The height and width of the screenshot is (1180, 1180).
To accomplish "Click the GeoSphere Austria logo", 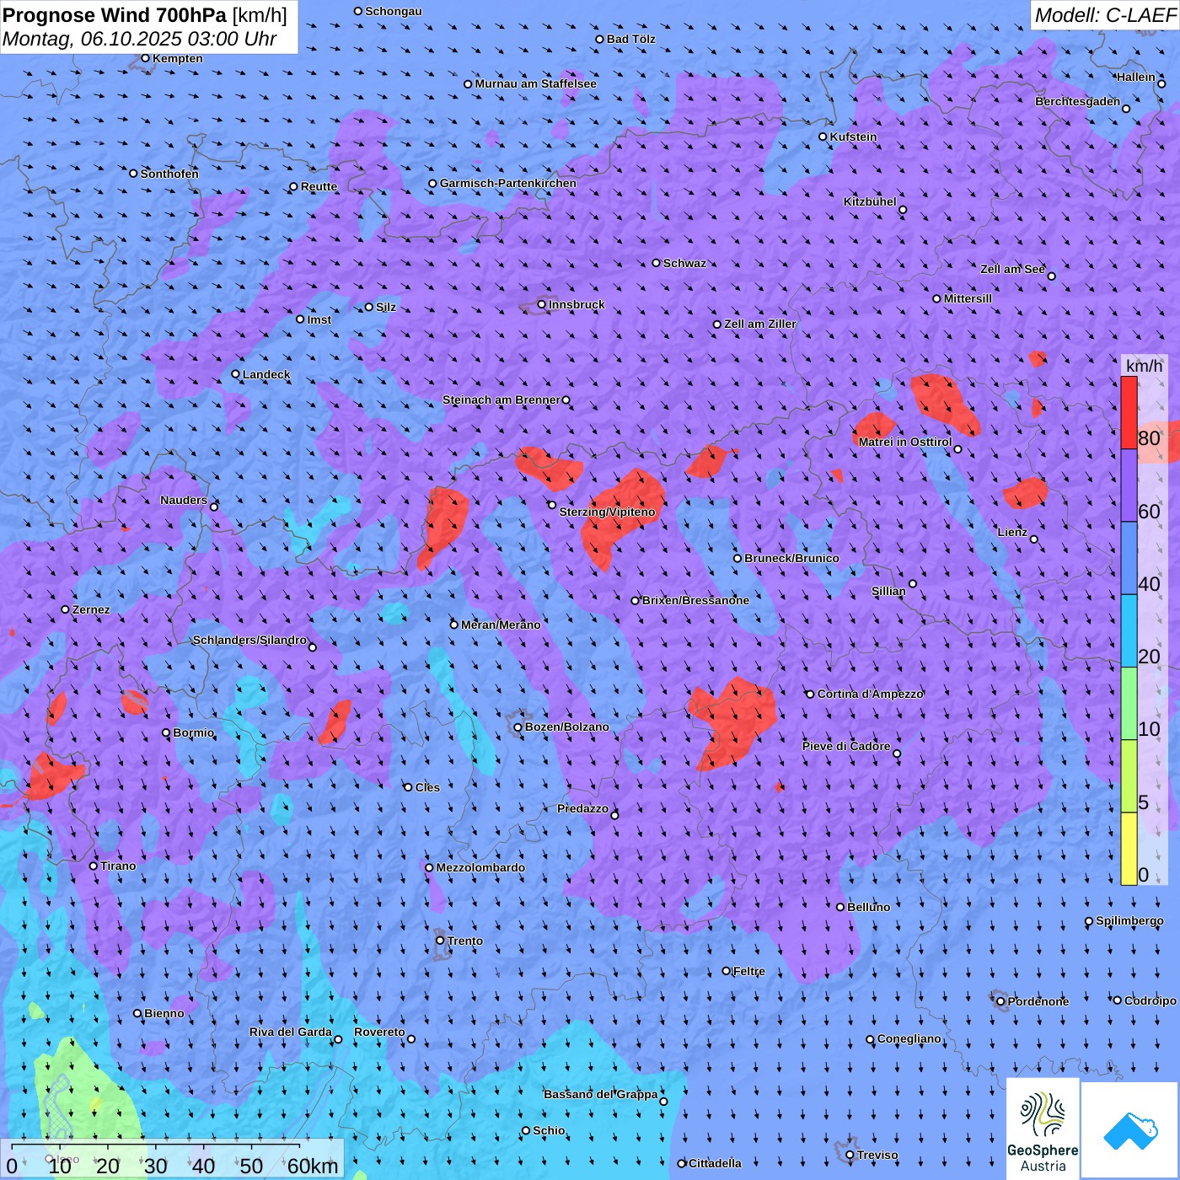I will (x=1043, y=1130).
